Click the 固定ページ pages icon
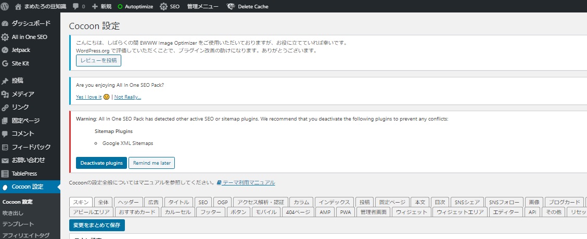The width and height of the screenshot is (587, 239). [x=5, y=121]
